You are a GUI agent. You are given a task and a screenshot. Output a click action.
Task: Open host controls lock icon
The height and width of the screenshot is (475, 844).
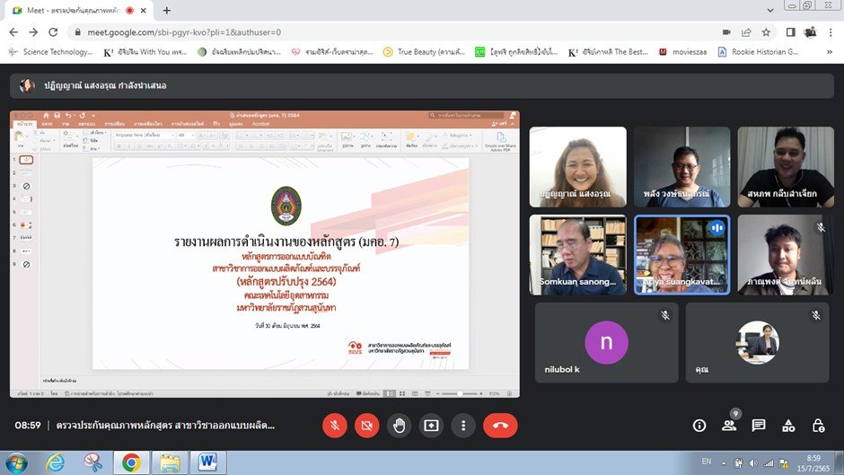point(818,426)
